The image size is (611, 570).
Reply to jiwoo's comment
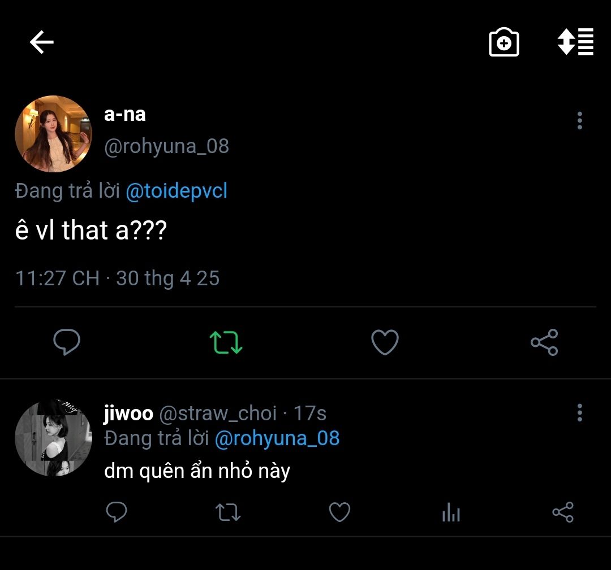tap(117, 512)
